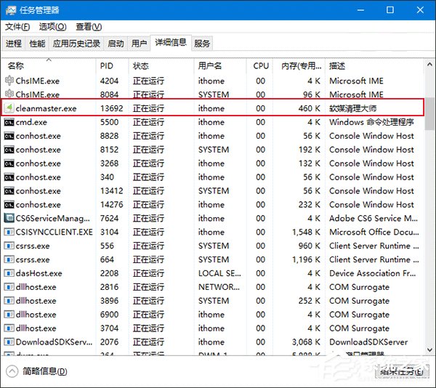The image size is (436, 388).
Task: Click PID value 13692
Action: [111, 108]
